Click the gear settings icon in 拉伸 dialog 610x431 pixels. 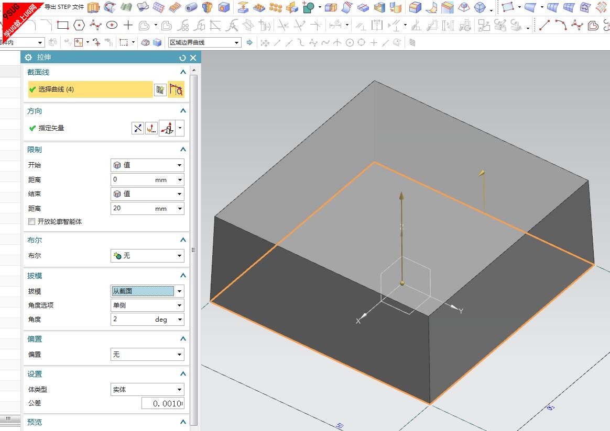pyautogui.click(x=28, y=58)
